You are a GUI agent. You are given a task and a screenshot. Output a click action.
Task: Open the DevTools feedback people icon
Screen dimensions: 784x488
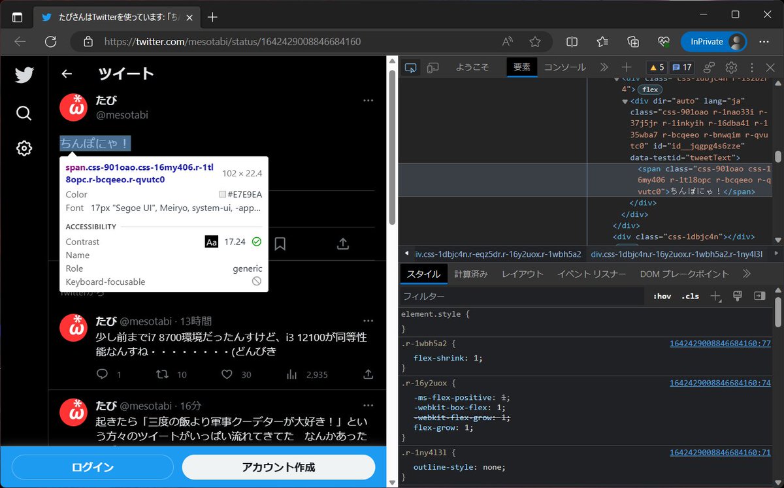point(710,67)
